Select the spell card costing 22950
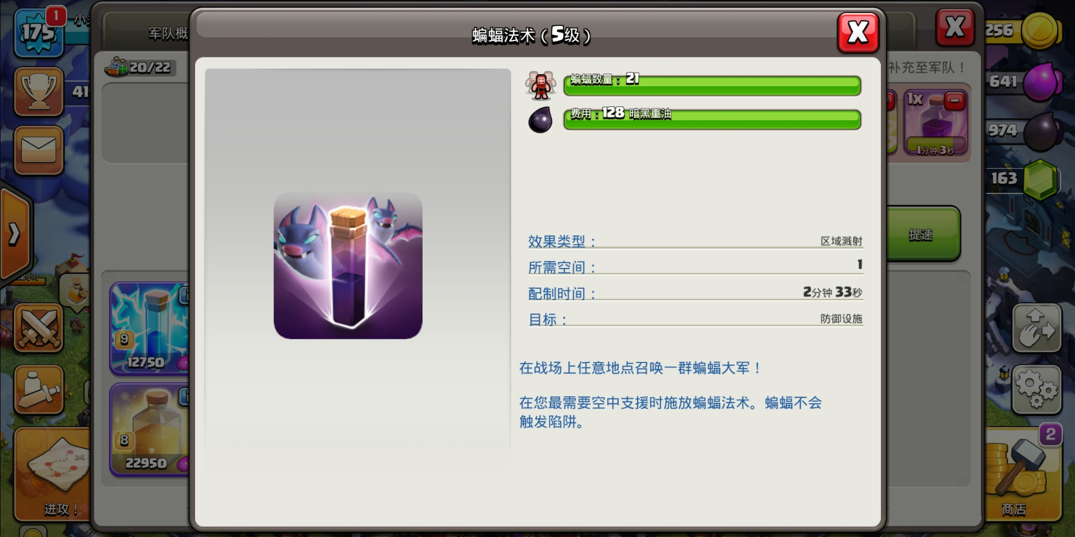Image resolution: width=1075 pixels, height=537 pixels. (x=149, y=429)
